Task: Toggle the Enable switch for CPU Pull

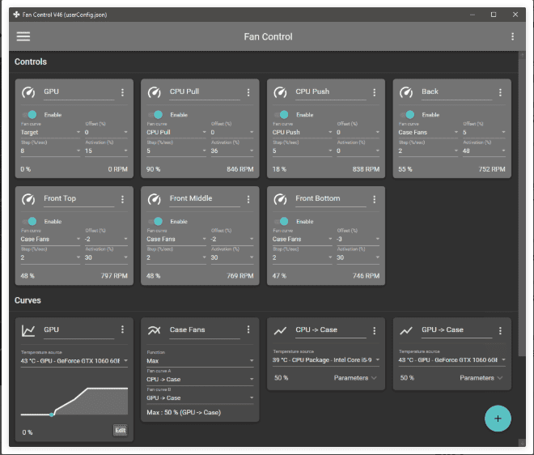Action: (155, 114)
